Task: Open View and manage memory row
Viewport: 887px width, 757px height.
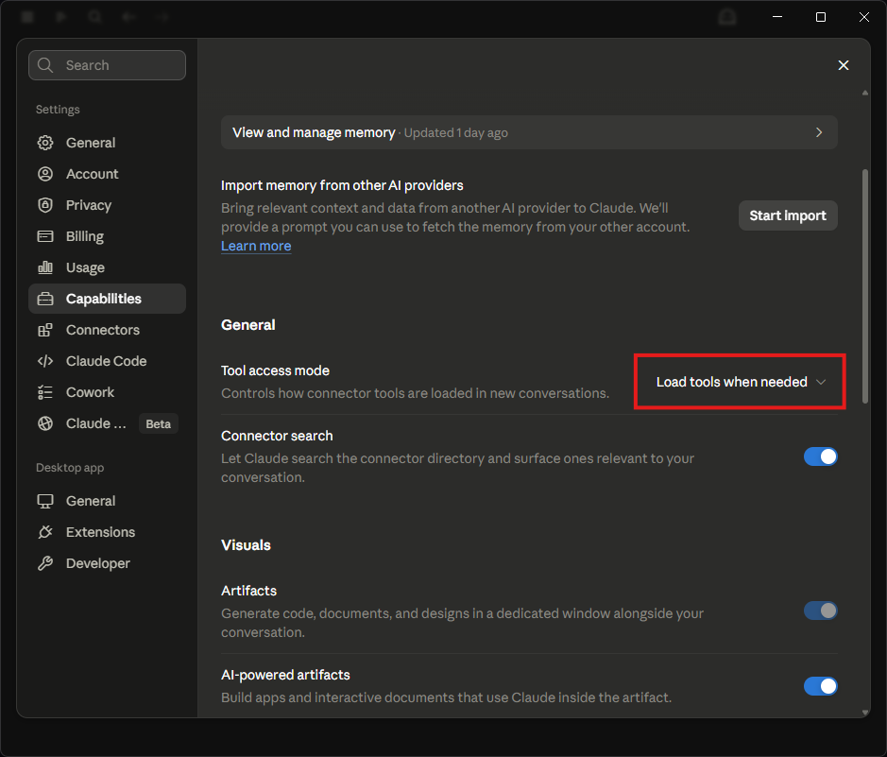Action: pyautogui.click(x=529, y=132)
